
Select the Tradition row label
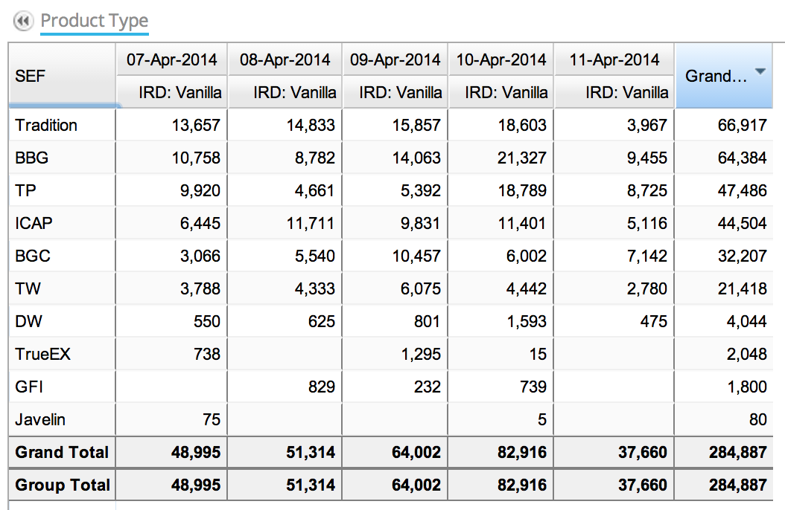46,125
